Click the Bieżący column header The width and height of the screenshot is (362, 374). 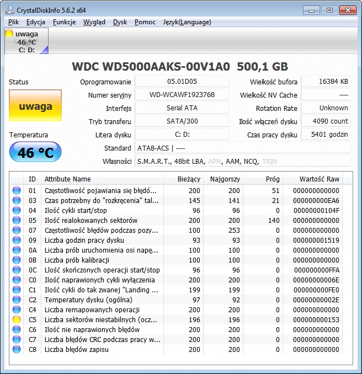tap(184, 179)
